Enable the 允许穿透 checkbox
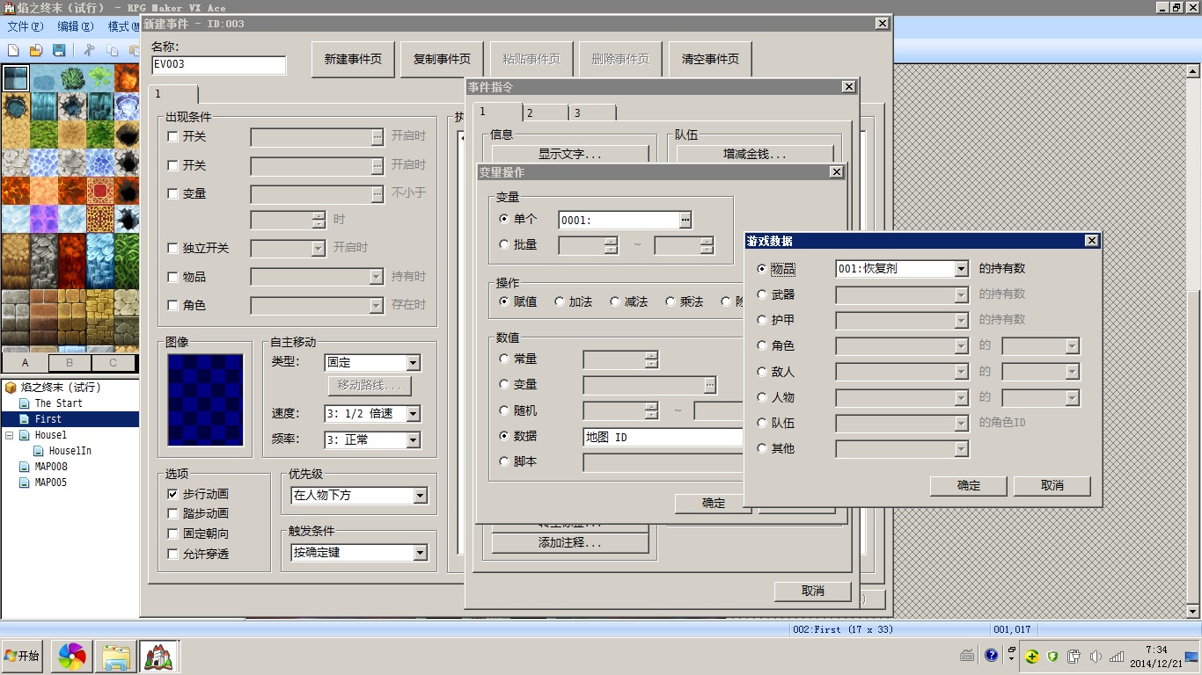Image resolution: width=1202 pixels, height=675 pixels. point(172,554)
